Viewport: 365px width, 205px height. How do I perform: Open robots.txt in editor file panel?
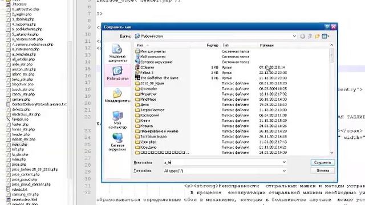point(19,190)
